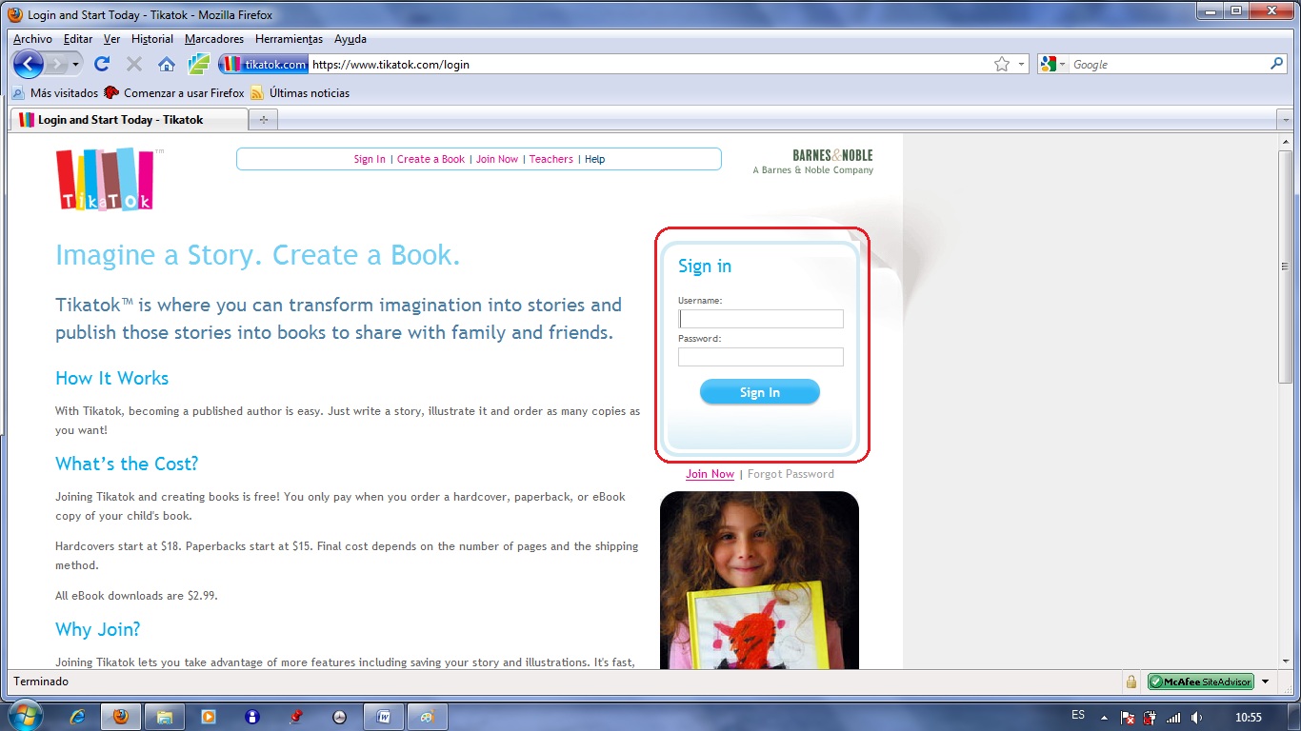
Task: Show hidden system tray icons arrow
Action: pos(1105,717)
